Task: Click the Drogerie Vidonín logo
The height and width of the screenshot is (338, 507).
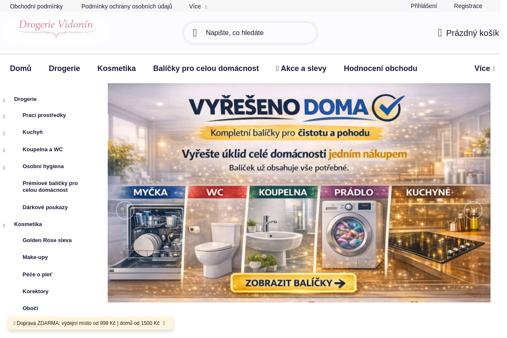Action: [56, 29]
